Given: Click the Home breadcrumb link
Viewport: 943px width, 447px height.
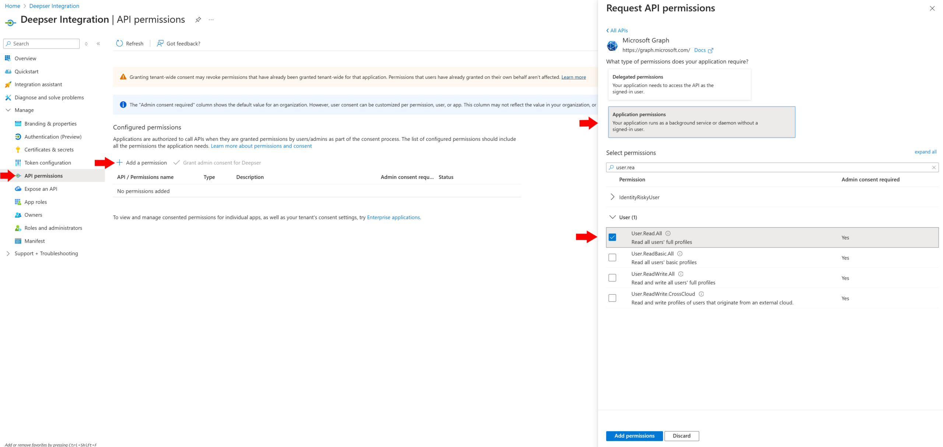Looking at the screenshot, I should [x=13, y=6].
